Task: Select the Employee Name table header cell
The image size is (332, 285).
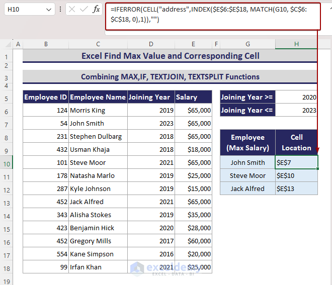Action: 98,97
